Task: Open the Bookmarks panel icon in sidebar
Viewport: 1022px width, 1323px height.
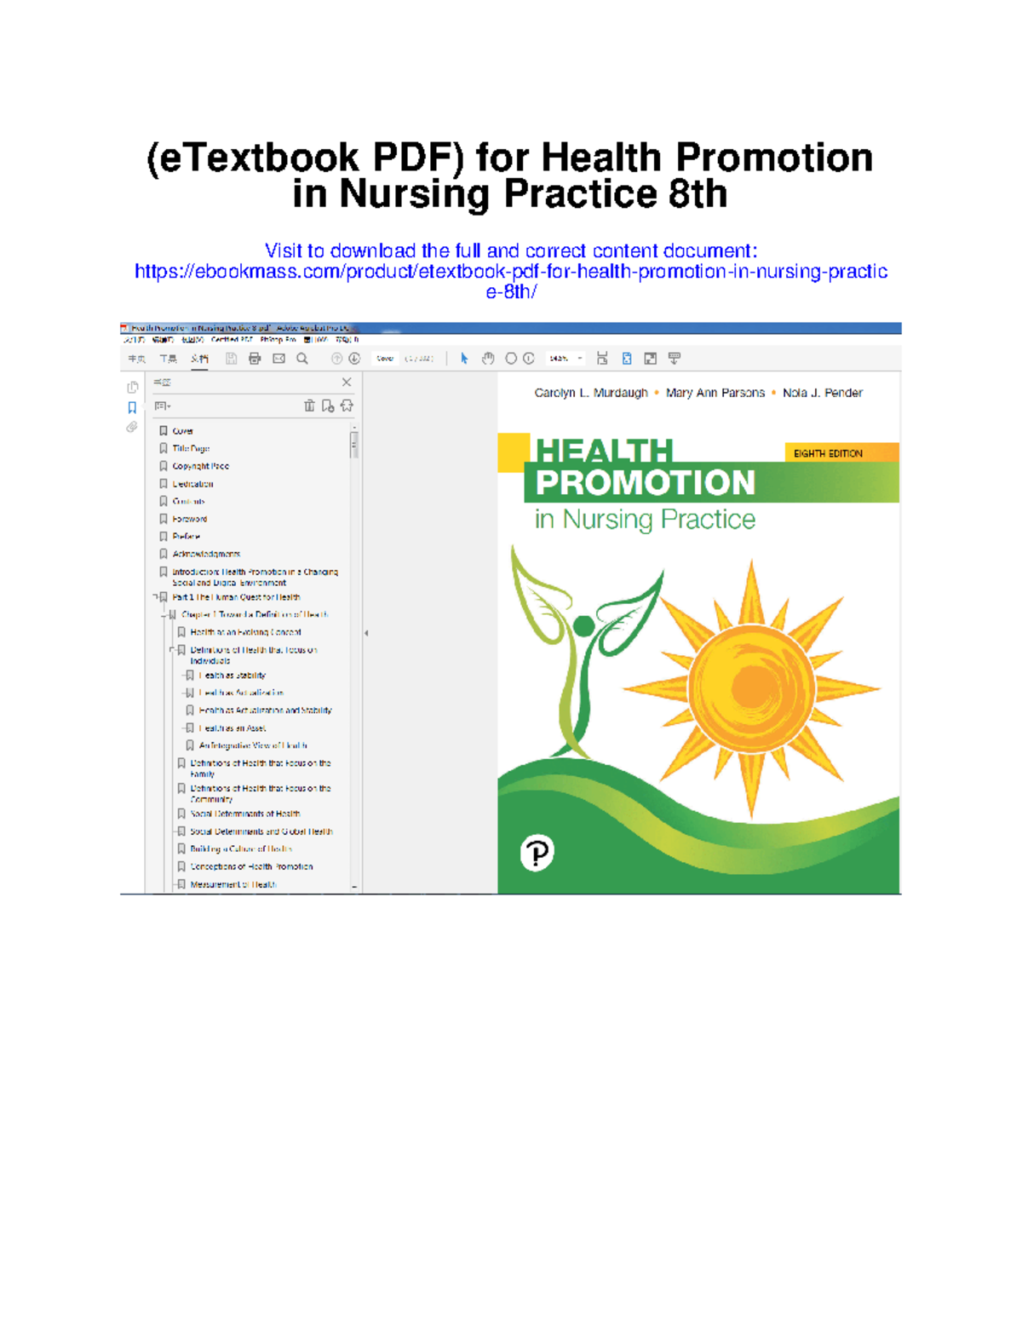Action: (132, 407)
